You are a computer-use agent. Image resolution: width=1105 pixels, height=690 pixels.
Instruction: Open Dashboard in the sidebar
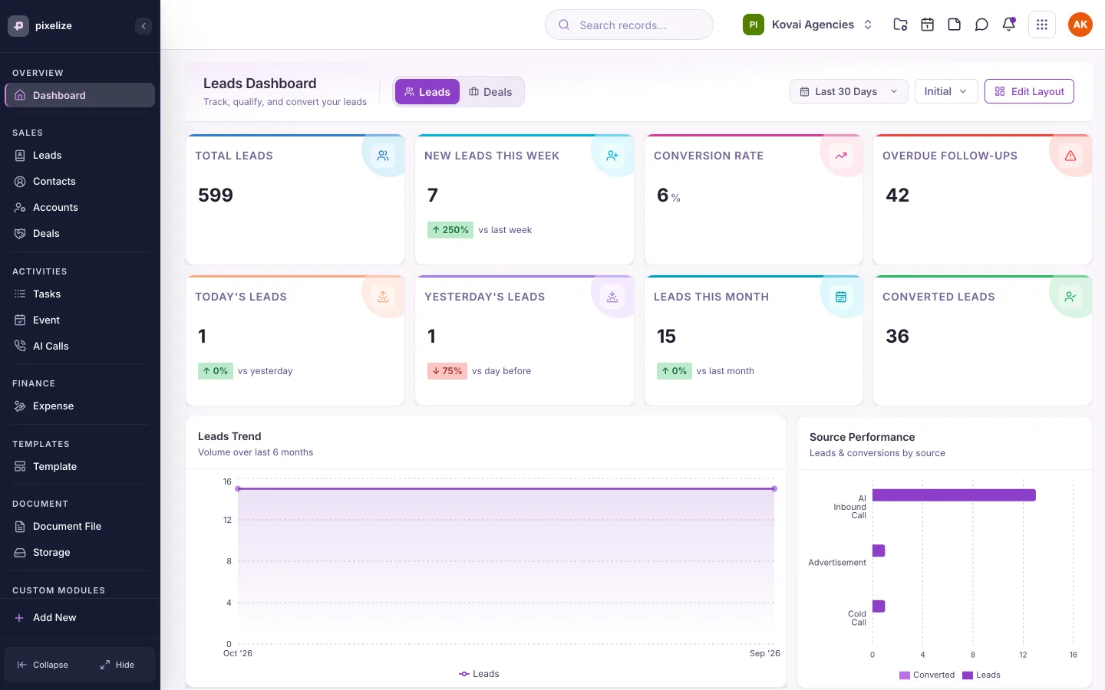(80, 95)
